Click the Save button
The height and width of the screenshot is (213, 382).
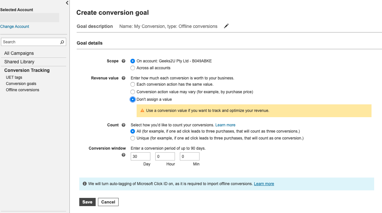coord(87,202)
